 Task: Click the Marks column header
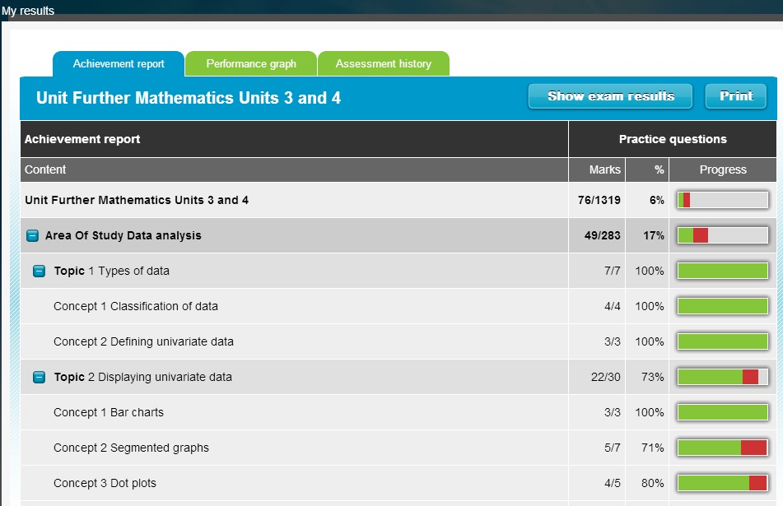[x=605, y=169]
